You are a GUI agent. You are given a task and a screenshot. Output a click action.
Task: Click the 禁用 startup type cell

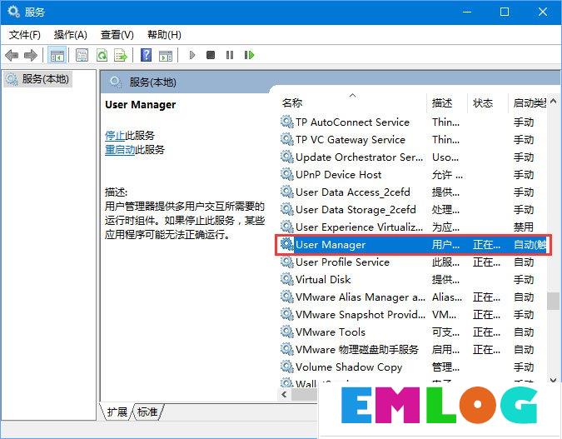524,227
